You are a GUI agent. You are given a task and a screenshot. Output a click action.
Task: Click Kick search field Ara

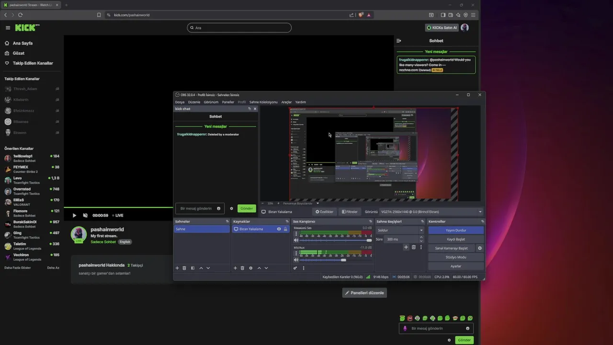pos(239,28)
